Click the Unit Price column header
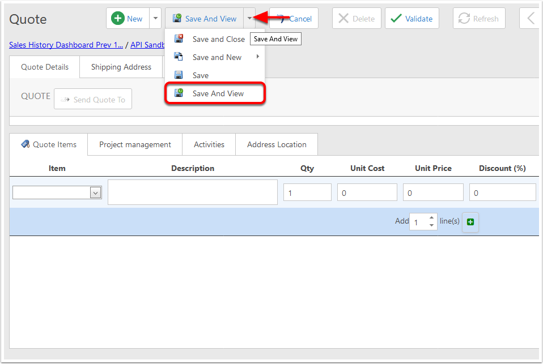 (433, 168)
